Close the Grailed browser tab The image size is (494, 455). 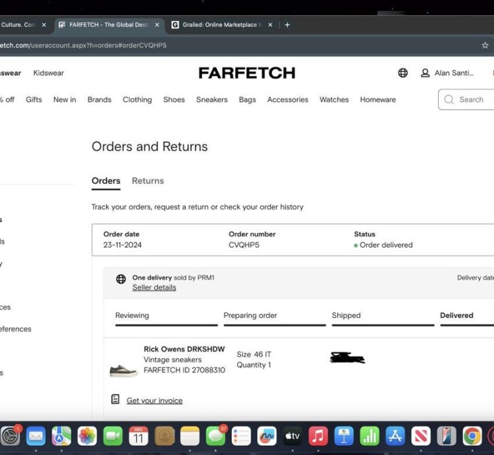pyautogui.click(x=270, y=25)
